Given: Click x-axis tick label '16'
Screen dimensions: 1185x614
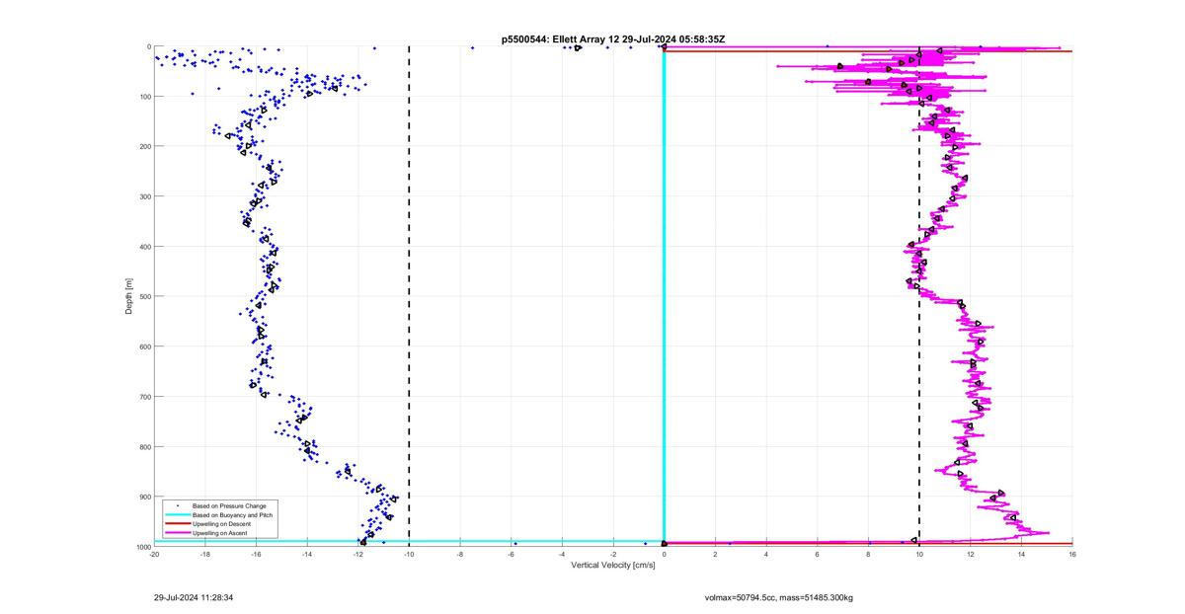Looking at the screenshot, I should (x=1072, y=554).
